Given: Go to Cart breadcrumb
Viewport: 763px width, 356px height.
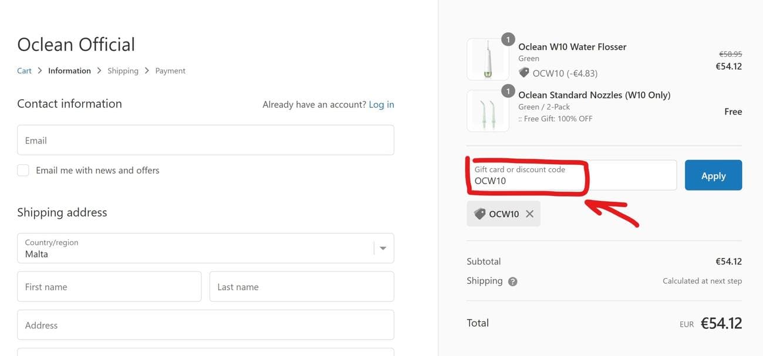Looking at the screenshot, I should click(24, 71).
